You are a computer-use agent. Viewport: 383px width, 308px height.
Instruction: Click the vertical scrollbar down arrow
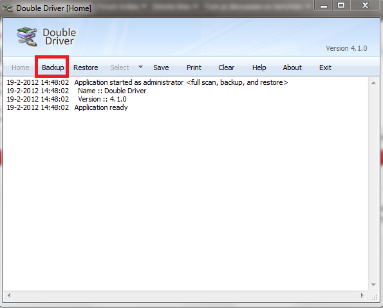point(373,285)
